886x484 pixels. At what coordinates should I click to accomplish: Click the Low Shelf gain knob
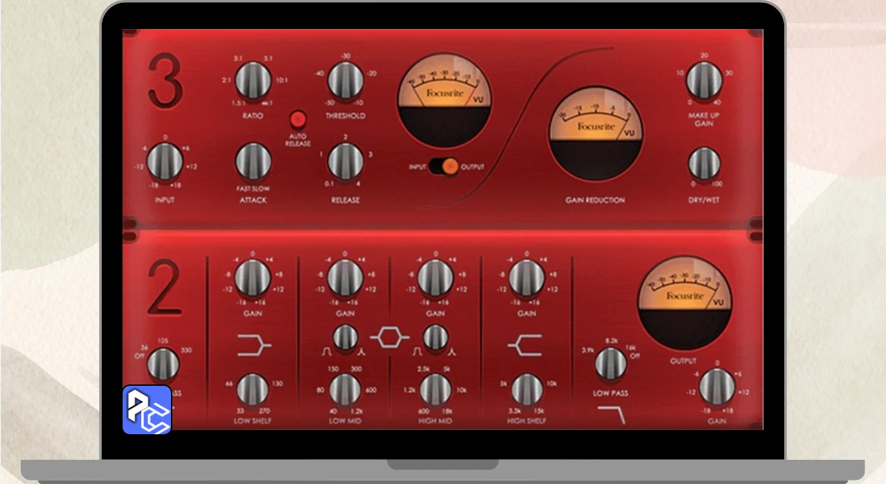[x=253, y=279]
